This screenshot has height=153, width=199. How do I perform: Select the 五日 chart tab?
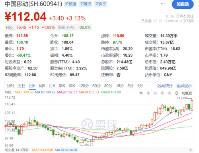coord(21,86)
